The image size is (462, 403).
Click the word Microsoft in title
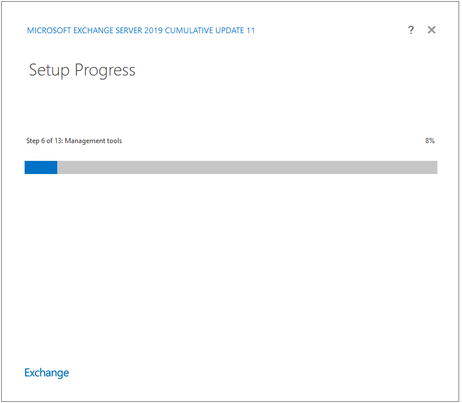(49, 30)
